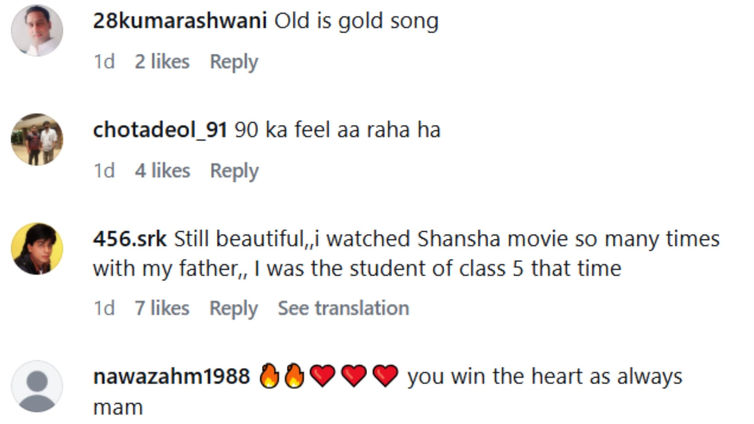
Task: View the 7 likes on 456.srk's comment
Action: coord(162,308)
